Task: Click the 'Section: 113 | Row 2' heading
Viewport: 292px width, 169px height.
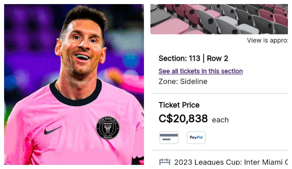Action: 193,58
